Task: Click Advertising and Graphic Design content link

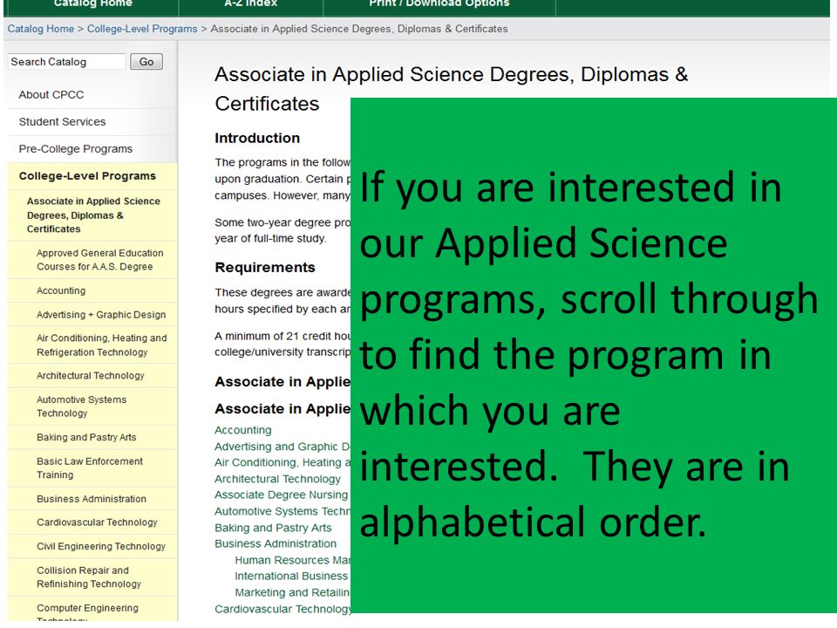Action: [282, 447]
